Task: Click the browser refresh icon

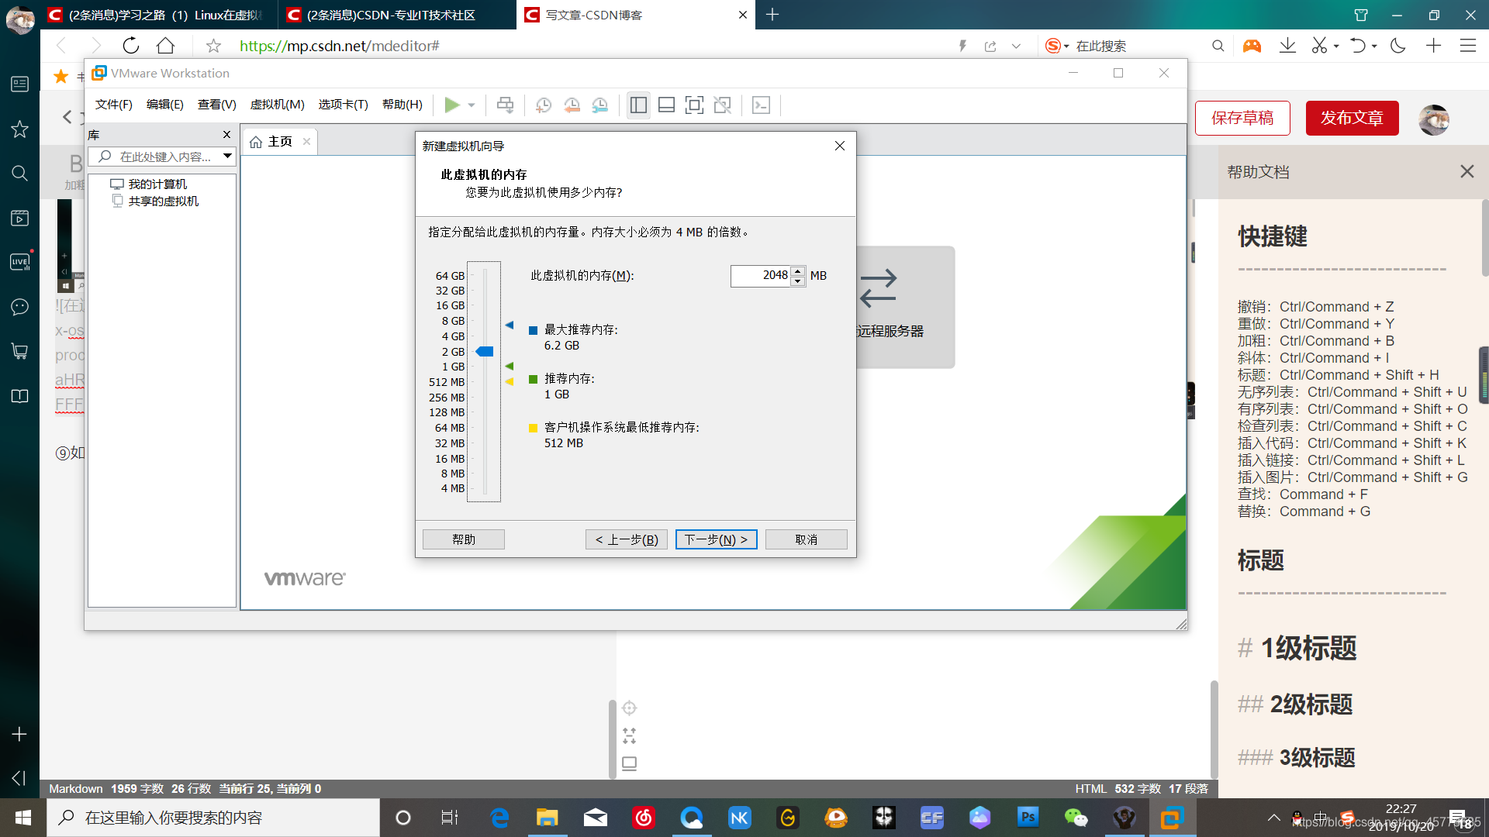Action: [x=130, y=46]
